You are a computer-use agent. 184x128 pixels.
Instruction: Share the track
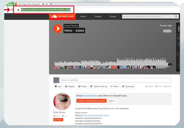(82, 86)
